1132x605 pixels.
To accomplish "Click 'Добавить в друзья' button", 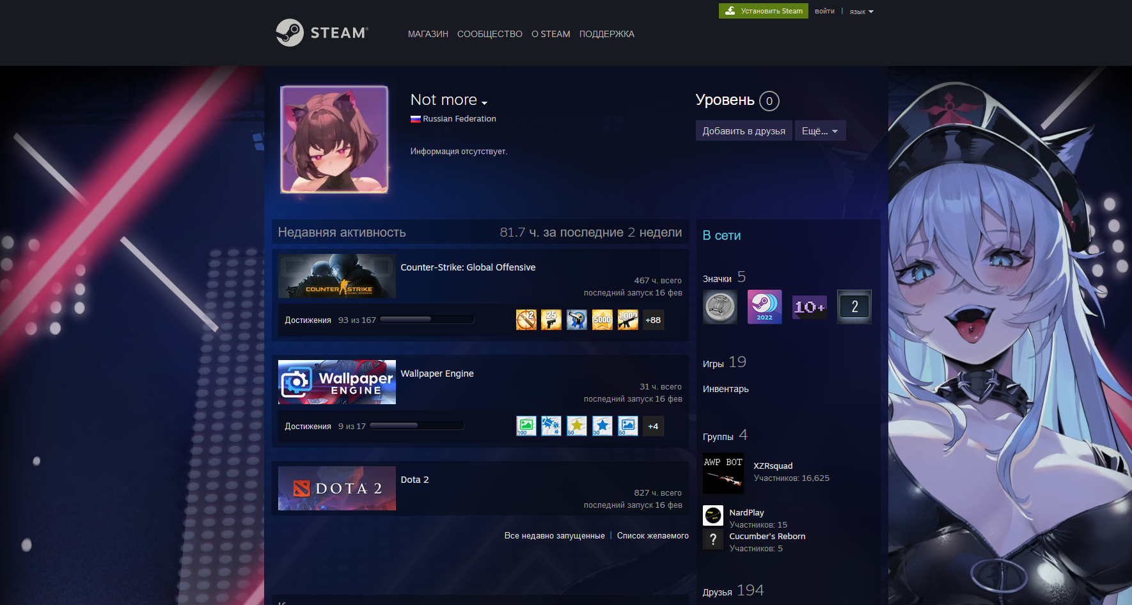I will pos(744,130).
